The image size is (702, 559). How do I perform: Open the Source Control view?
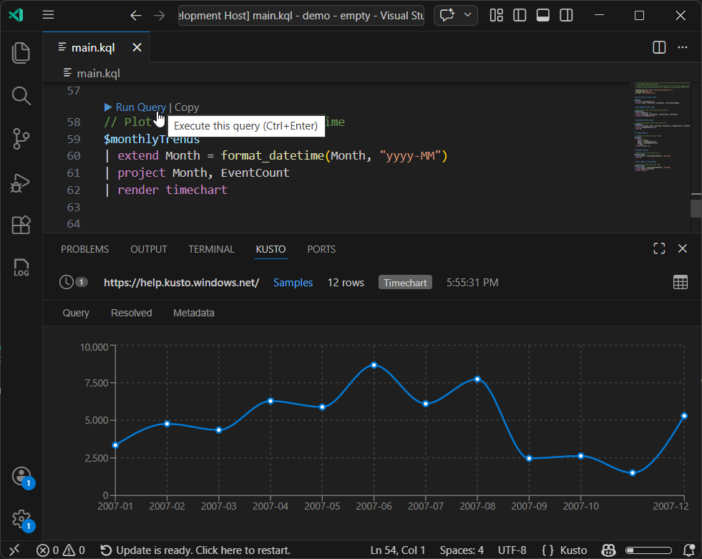(21, 140)
